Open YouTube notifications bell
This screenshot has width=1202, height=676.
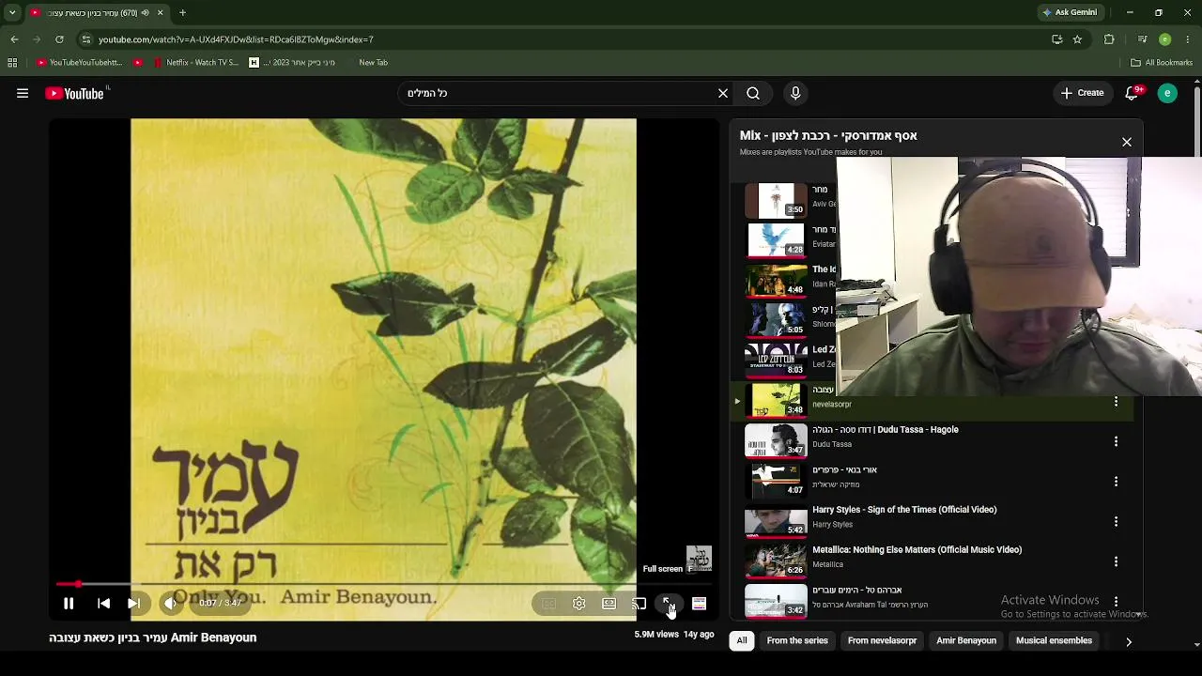pos(1133,93)
